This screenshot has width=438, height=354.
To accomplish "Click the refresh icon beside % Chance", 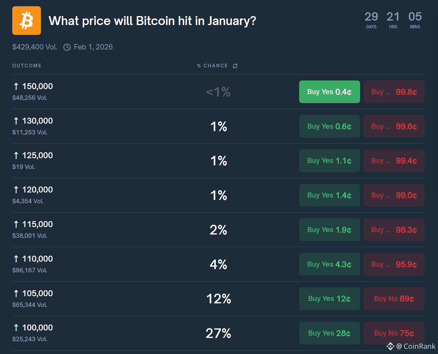I will 235,66.
